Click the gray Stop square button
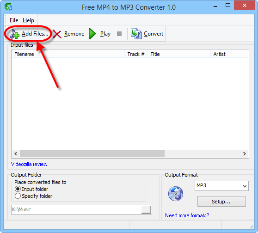The height and width of the screenshot is (233, 258). [x=119, y=34]
